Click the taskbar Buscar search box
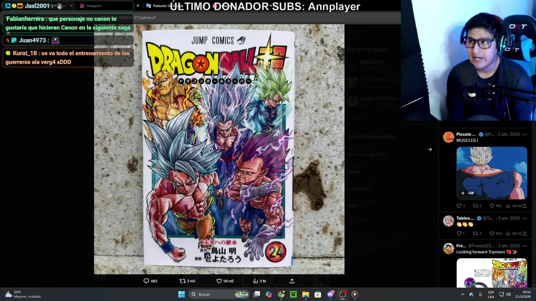 (219, 294)
